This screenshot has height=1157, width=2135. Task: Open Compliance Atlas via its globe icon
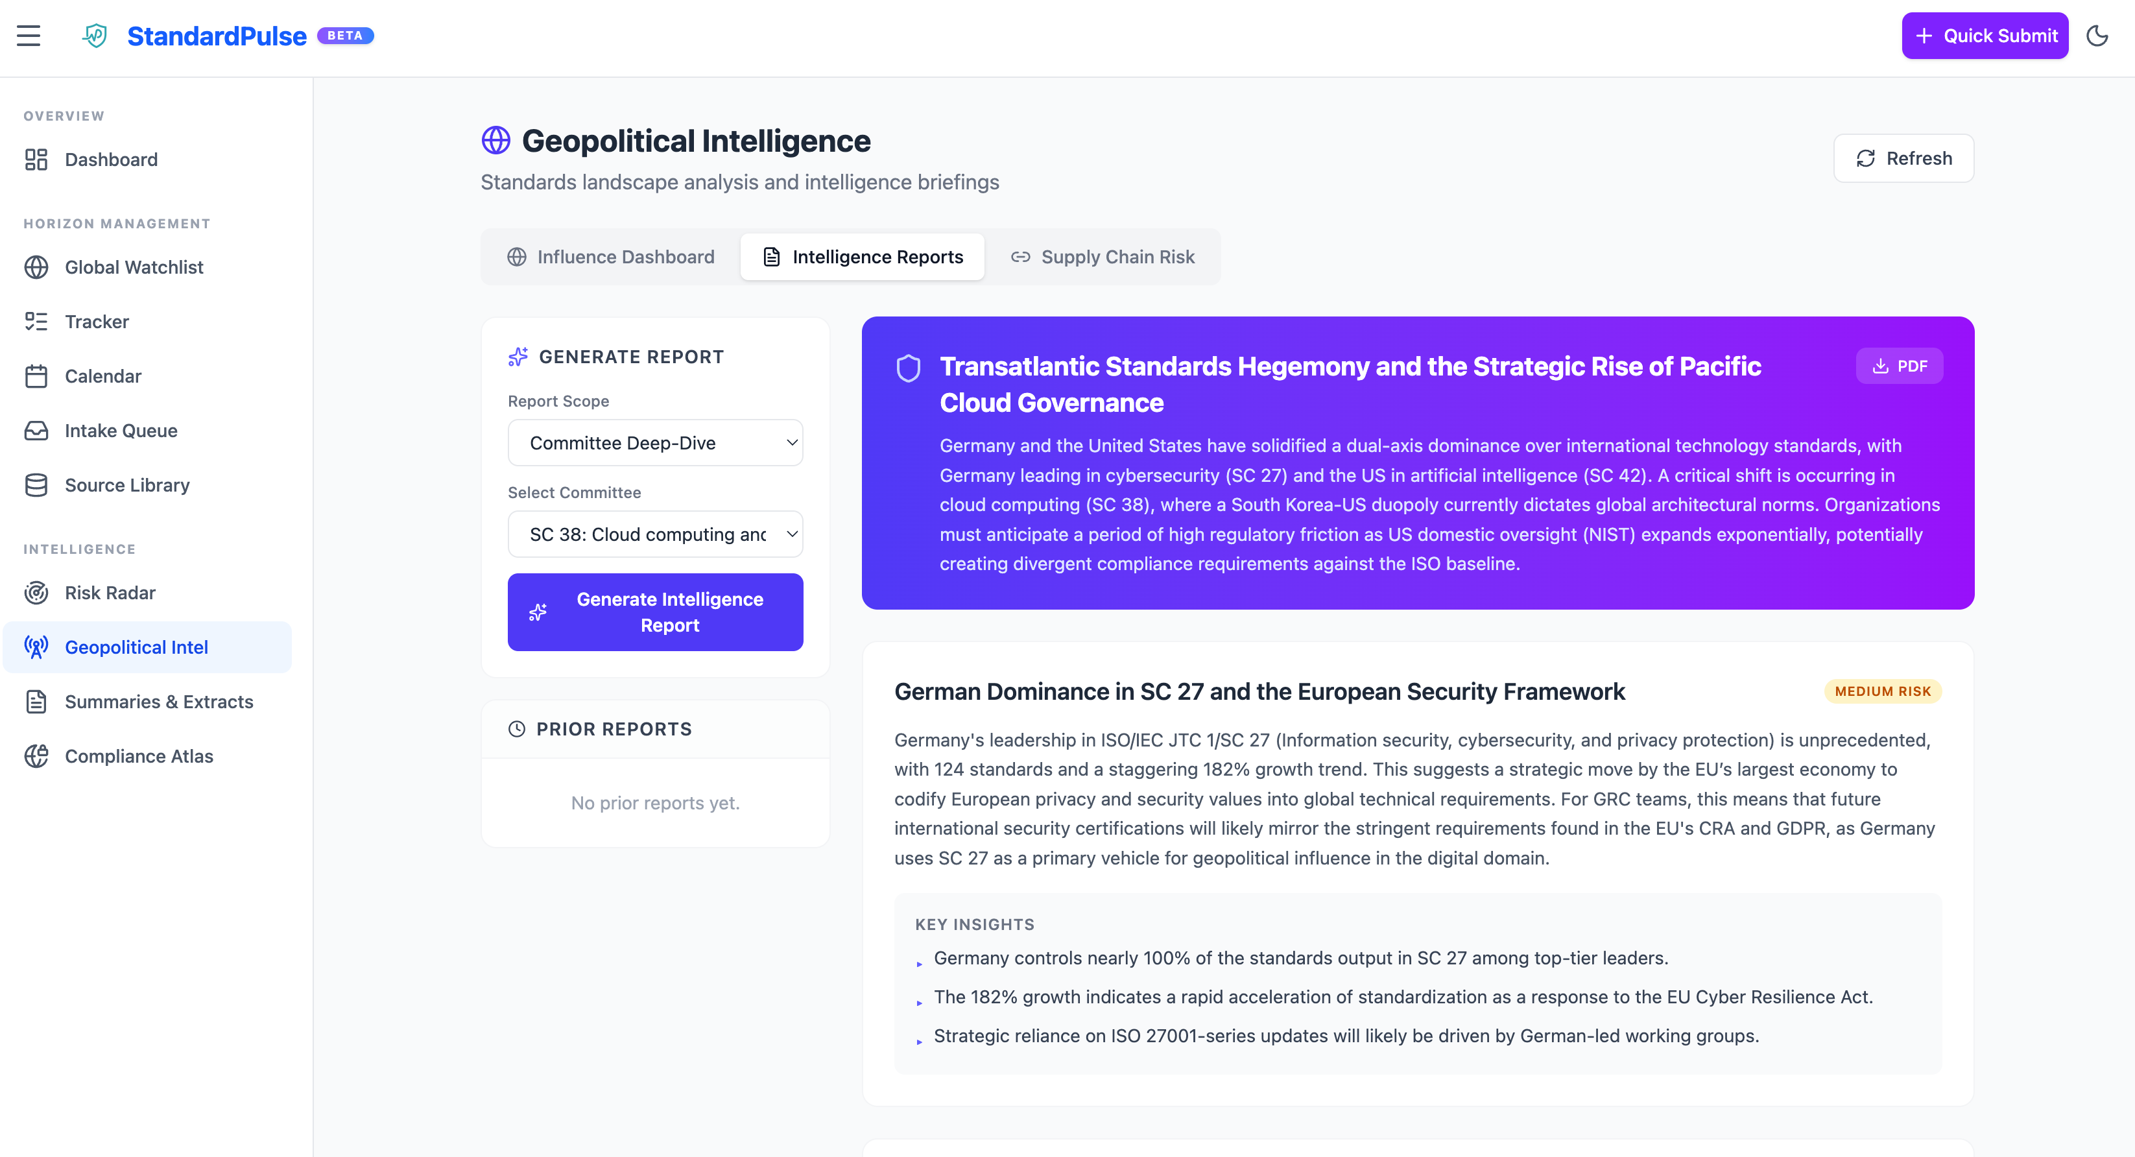point(36,756)
